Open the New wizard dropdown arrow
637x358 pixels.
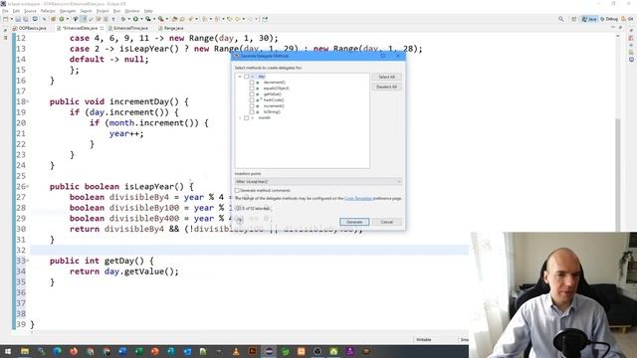11,19
